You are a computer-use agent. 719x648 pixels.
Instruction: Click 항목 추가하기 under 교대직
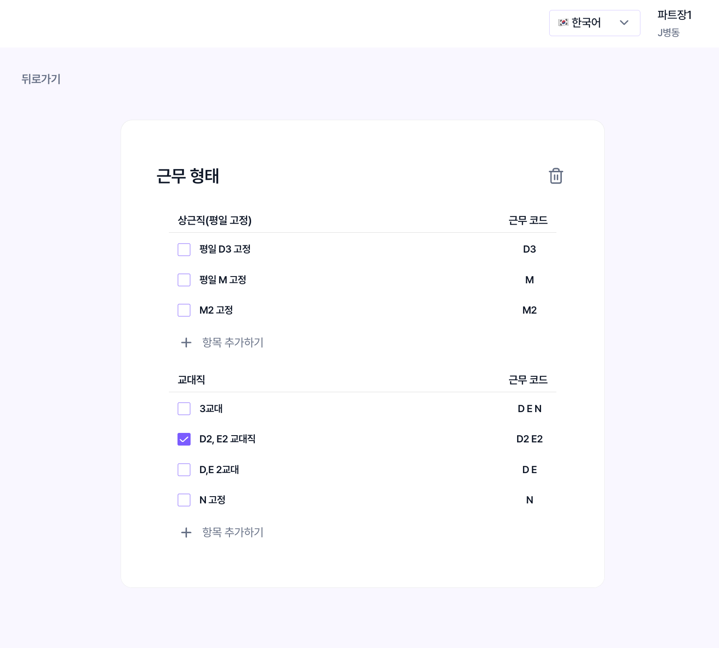point(233,532)
